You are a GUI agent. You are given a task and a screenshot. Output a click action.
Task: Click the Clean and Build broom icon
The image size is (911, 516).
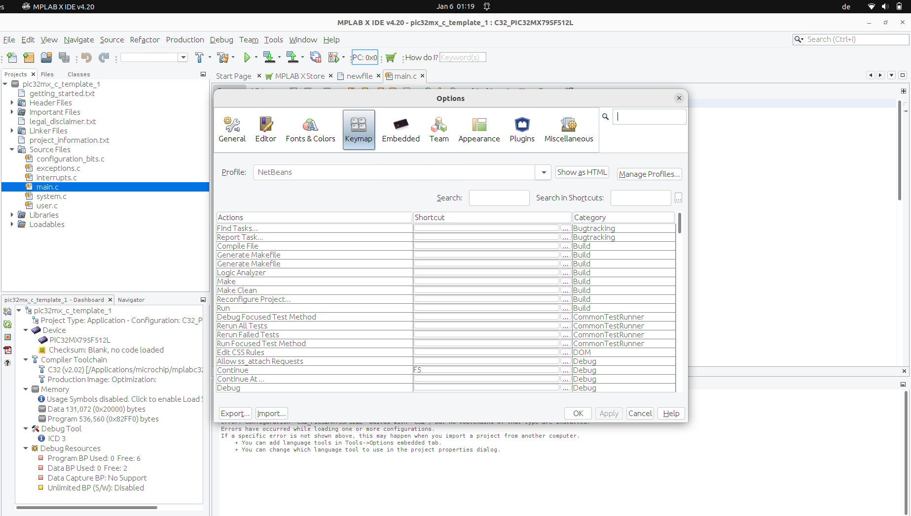223,58
